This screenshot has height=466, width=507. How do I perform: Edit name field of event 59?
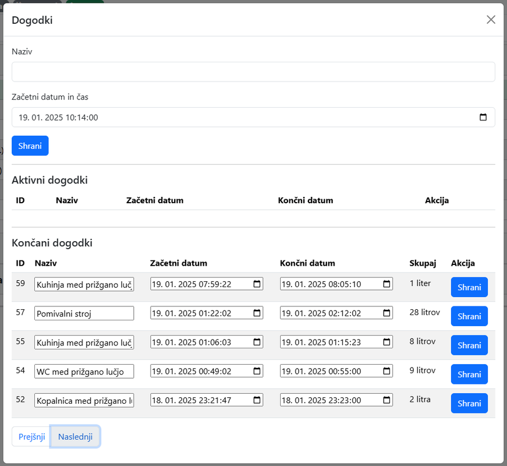click(x=84, y=284)
